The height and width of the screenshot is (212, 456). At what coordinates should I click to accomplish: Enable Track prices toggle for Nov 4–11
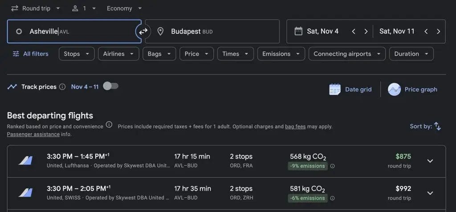(110, 86)
